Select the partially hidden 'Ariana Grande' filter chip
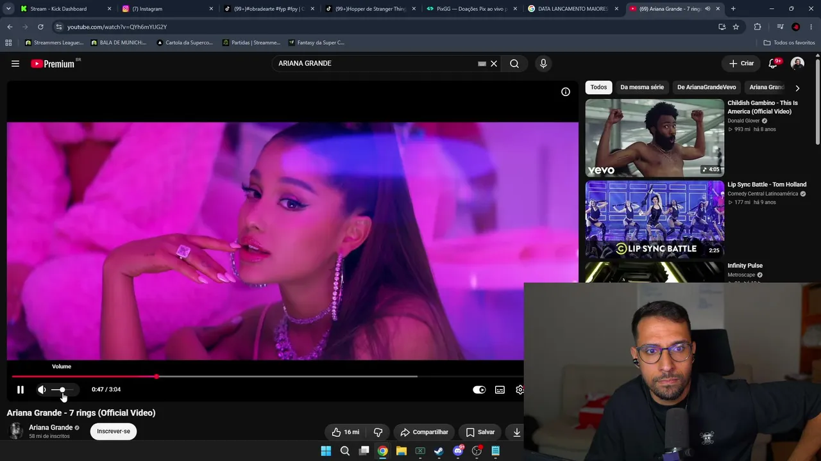 766,87
